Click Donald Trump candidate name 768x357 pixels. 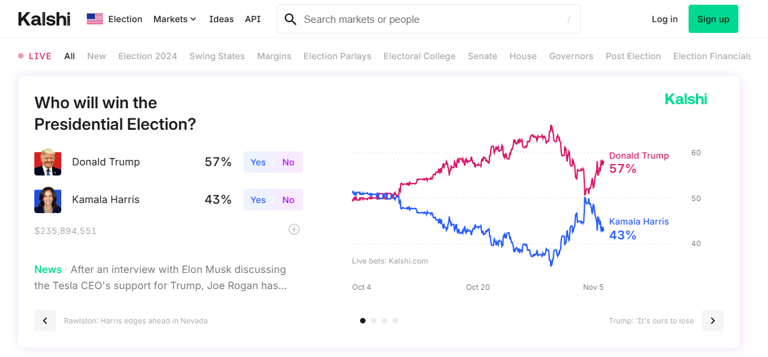[x=106, y=162]
